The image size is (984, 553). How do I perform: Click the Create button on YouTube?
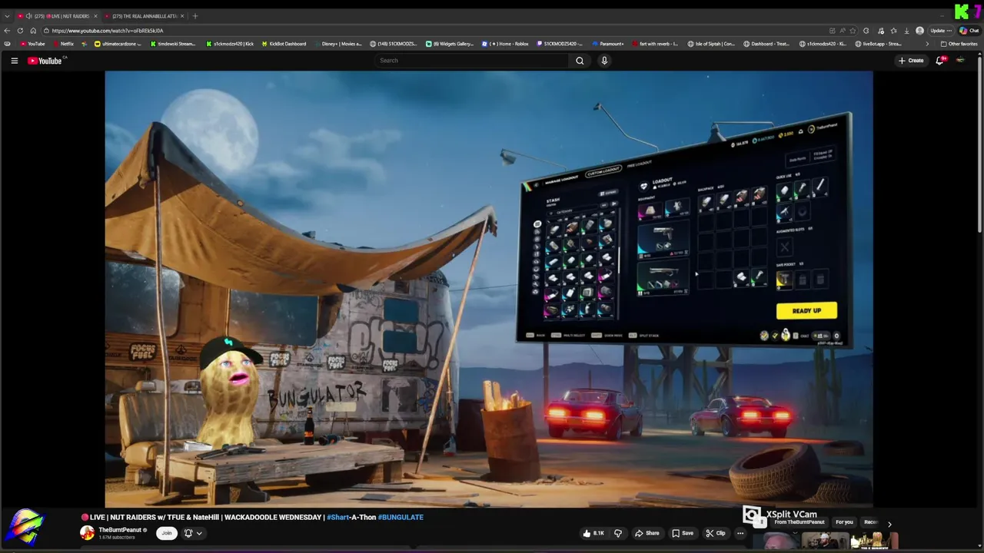(911, 61)
